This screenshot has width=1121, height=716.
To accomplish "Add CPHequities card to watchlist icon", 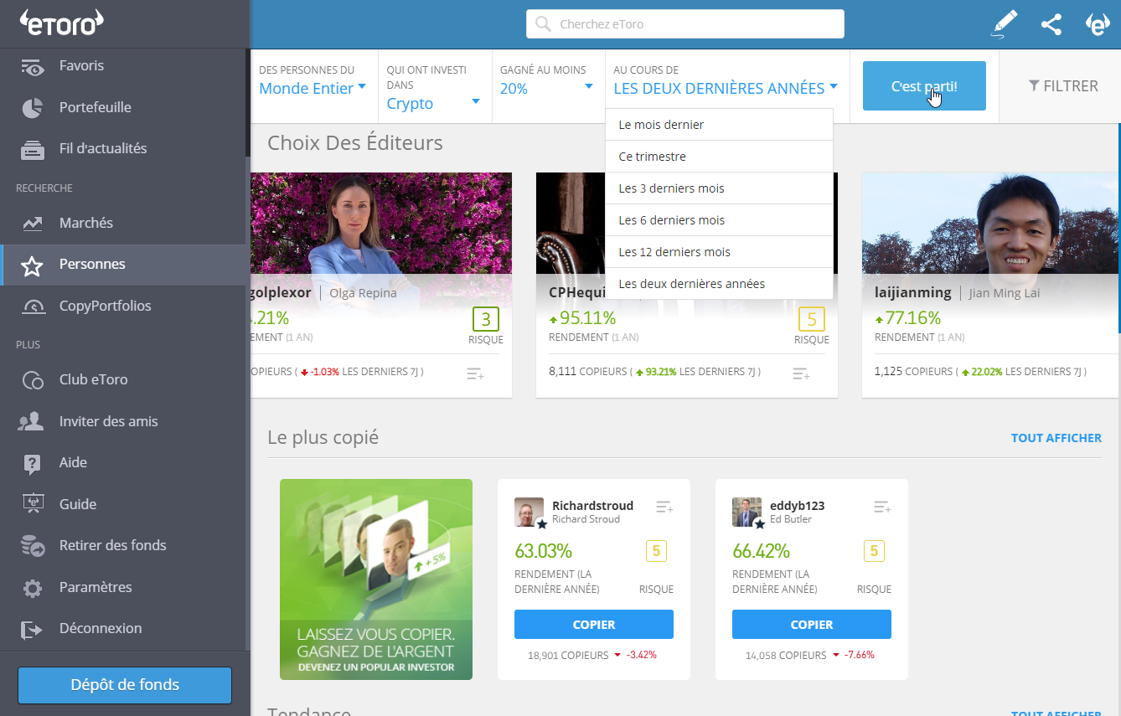I will tap(802, 374).
